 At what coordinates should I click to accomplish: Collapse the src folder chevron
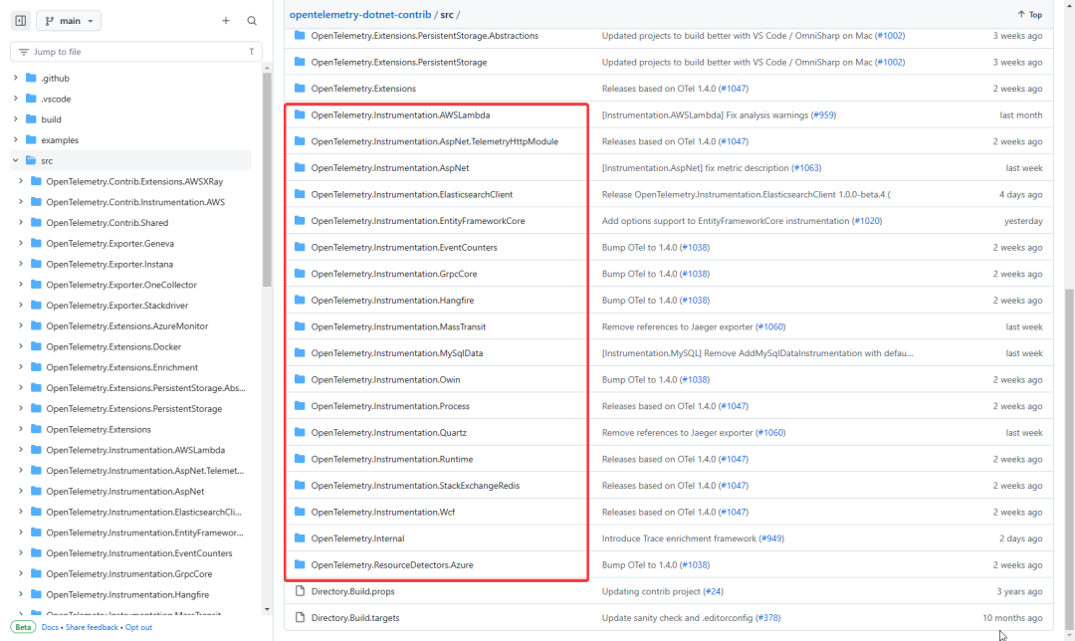[x=16, y=160]
